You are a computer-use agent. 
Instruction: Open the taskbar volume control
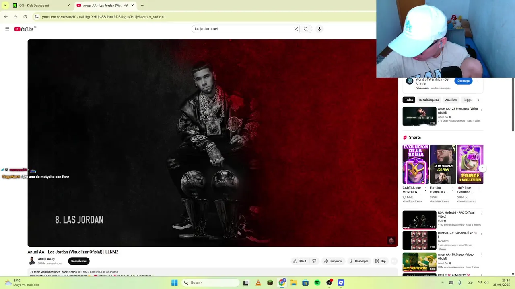(x=486, y=283)
